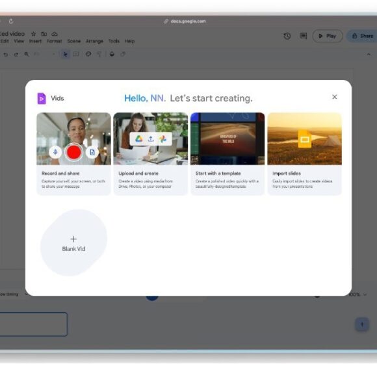377x377 pixels.
Task: Open the Tools menu
Action: [x=114, y=41]
